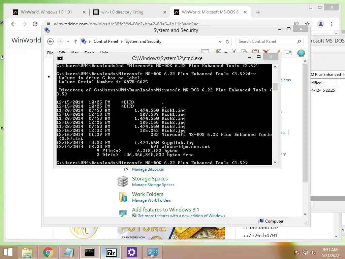
Task: Click the envelope properties toolbar icon
Action: tap(288, 53)
